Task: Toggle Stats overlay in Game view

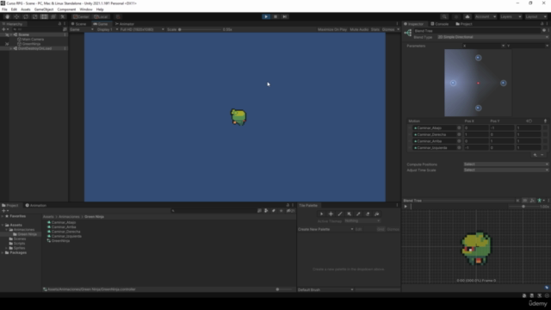Action: click(375, 29)
